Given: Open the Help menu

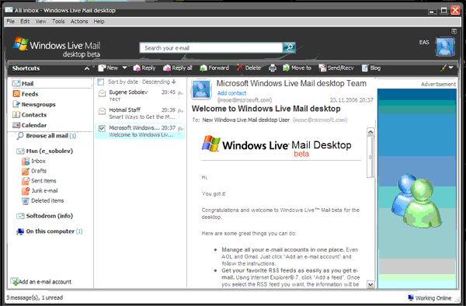Looking at the screenshot, I should (99, 22).
